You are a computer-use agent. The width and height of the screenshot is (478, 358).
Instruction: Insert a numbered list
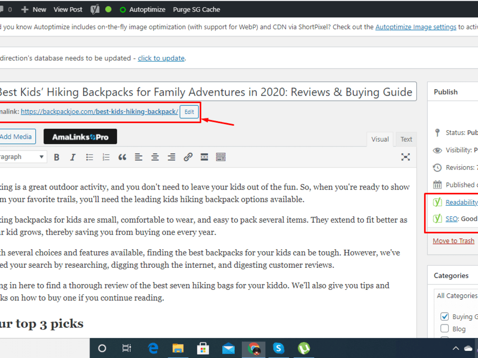(x=106, y=157)
